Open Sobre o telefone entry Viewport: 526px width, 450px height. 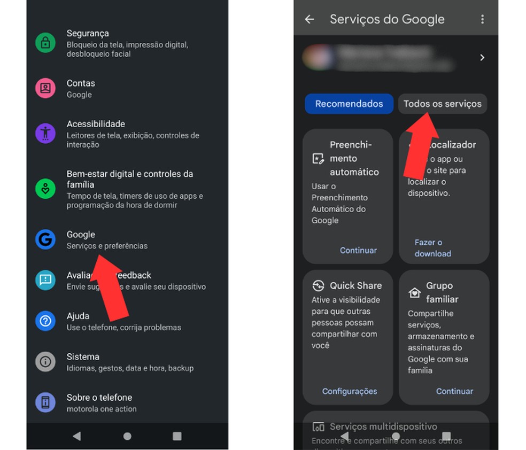click(x=127, y=403)
